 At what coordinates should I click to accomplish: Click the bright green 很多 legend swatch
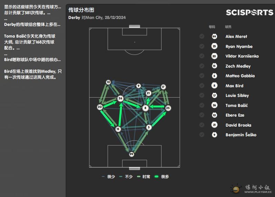(156, 177)
